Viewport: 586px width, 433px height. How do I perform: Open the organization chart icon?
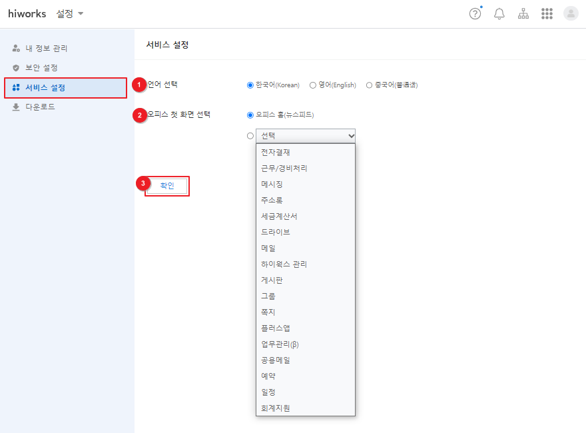point(523,14)
